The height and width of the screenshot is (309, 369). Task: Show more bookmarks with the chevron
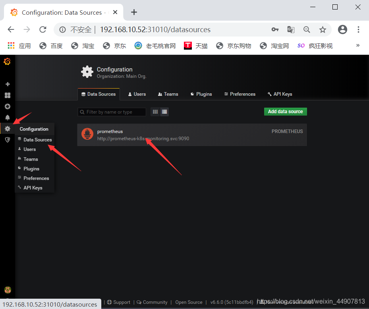[x=358, y=45]
